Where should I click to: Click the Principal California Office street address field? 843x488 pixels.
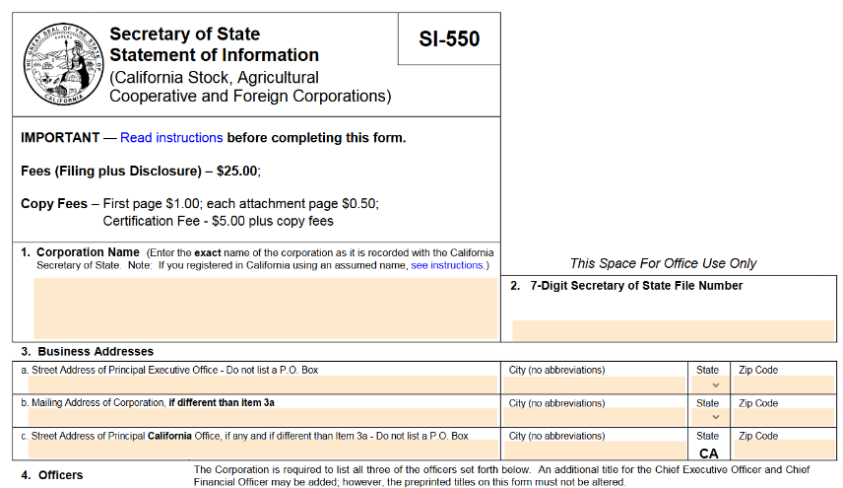[x=258, y=451]
